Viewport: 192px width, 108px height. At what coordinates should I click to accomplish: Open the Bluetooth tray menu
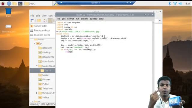tap(169, 4)
